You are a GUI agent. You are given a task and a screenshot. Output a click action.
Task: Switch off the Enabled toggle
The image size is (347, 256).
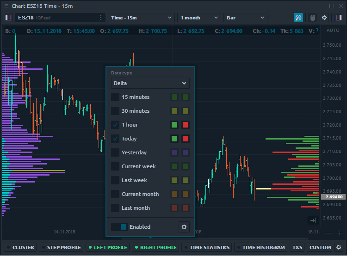[x=119, y=227]
